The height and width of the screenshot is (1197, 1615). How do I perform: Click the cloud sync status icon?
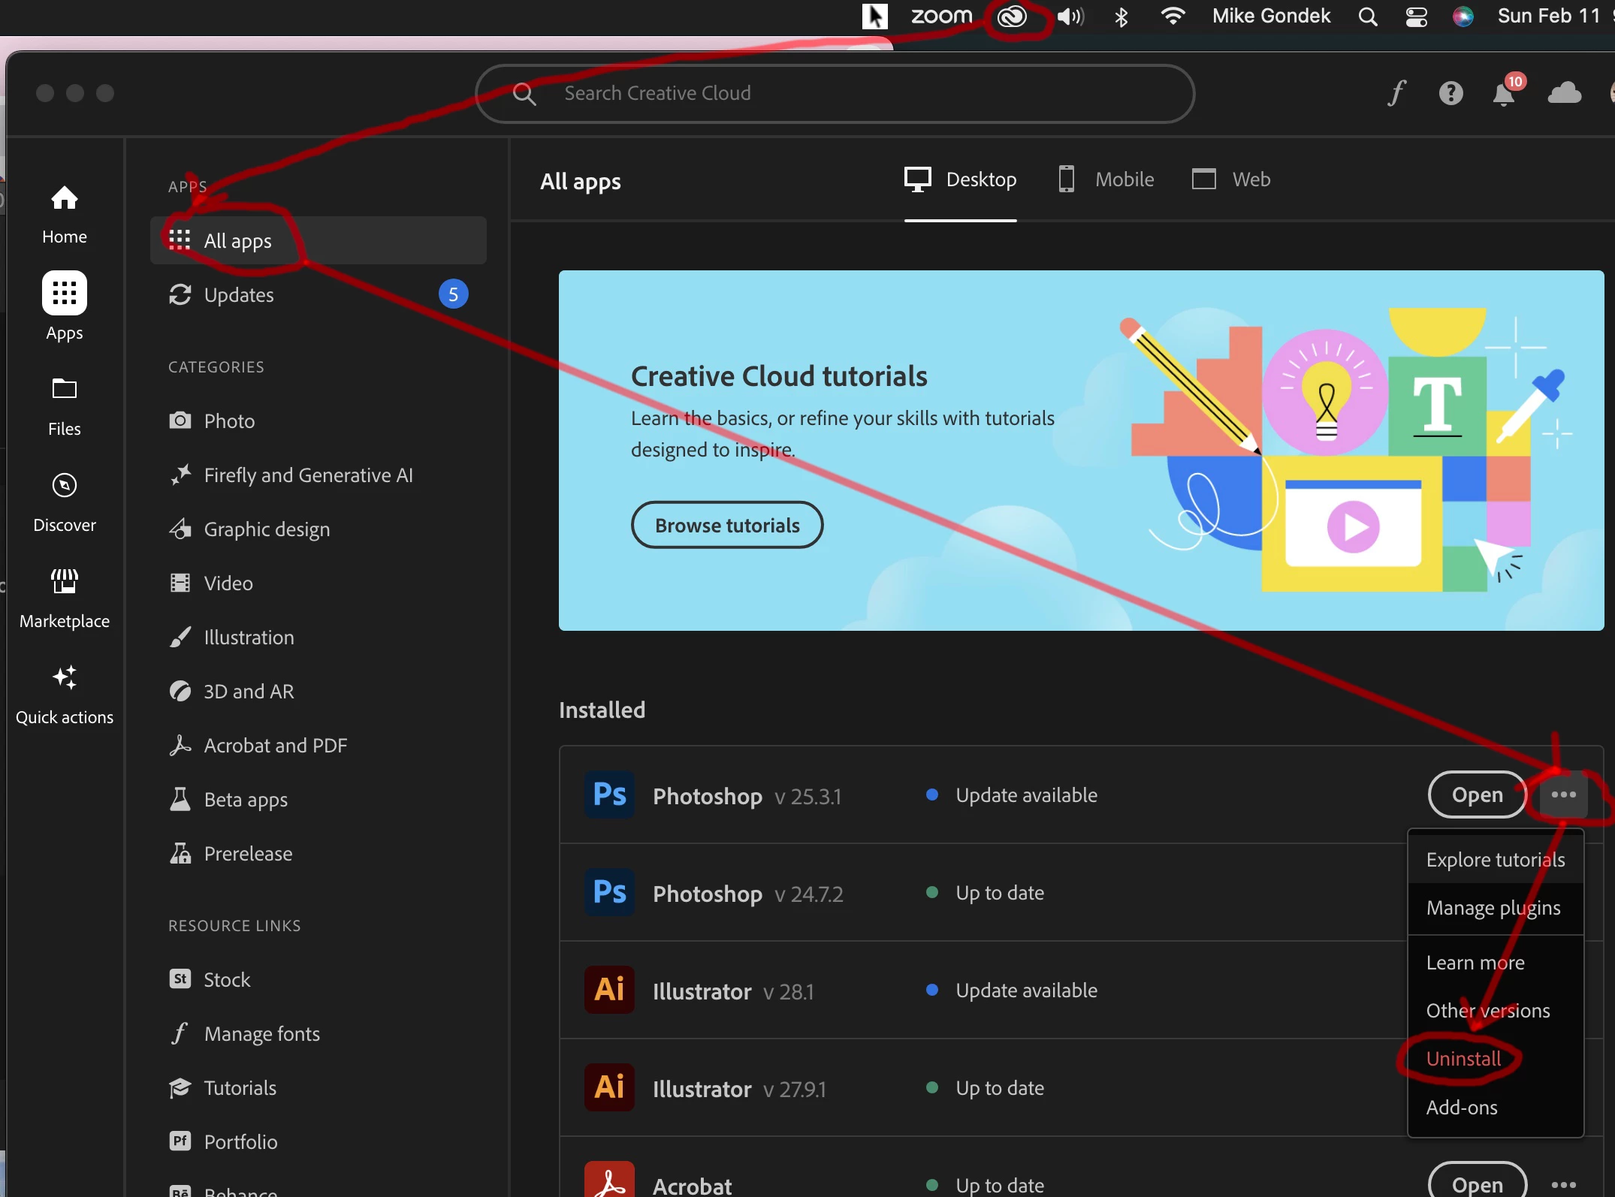coord(1565,94)
